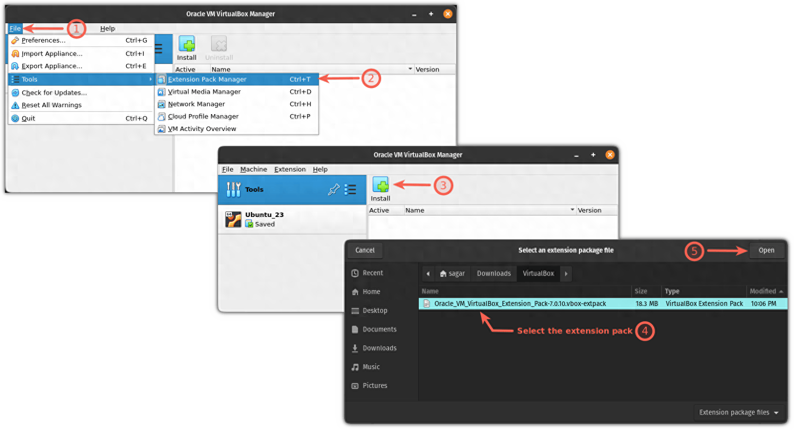Viewport: 794px width, 430px height.
Task: Click the Tools wrench icon in sidebar
Action: coord(233,189)
